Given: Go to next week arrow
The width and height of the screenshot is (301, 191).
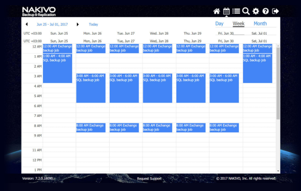Looking at the screenshot, I should tap(78, 25).
